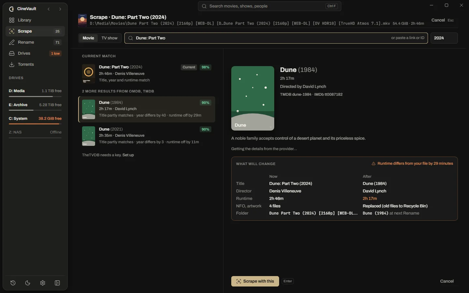Click the Dune: Part Two query field

coord(276,38)
